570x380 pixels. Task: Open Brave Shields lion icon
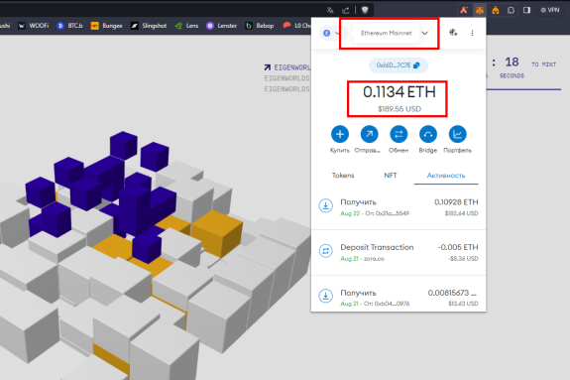click(x=365, y=10)
